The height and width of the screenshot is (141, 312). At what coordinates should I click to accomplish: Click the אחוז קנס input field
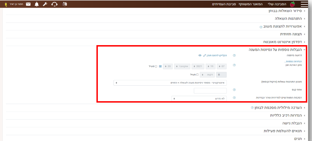(x=210, y=91)
